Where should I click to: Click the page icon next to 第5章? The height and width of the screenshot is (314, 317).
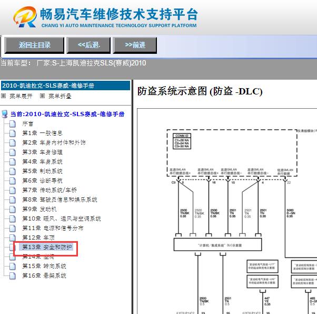click(13, 171)
